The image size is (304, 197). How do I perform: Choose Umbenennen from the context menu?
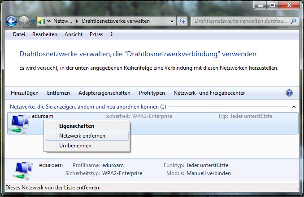click(87, 146)
